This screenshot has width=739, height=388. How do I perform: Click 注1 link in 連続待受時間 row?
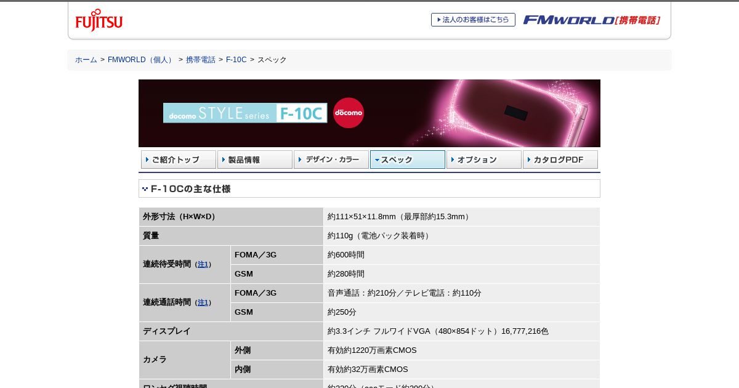203,264
